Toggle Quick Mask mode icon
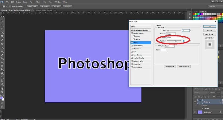This screenshot has height=120, width=223. [x=2, y=103]
